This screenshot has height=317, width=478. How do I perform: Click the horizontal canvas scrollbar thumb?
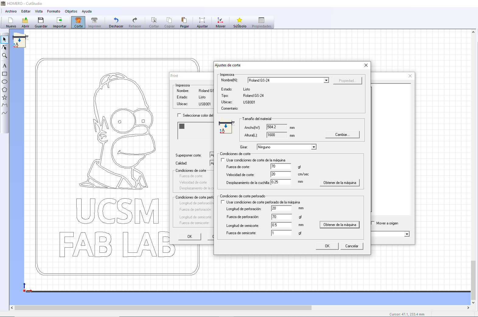coord(163,308)
